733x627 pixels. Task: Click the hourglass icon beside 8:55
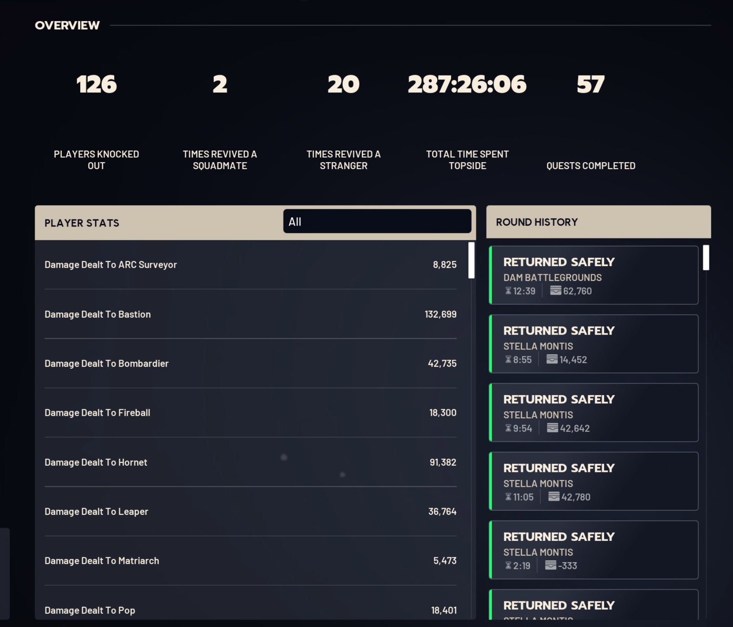coord(508,360)
